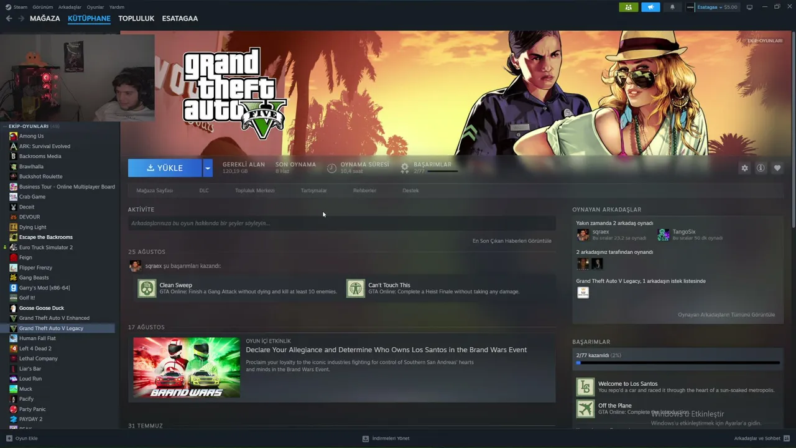
Task: Click the TangoSix friend avatar
Action: tap(664, 235)
